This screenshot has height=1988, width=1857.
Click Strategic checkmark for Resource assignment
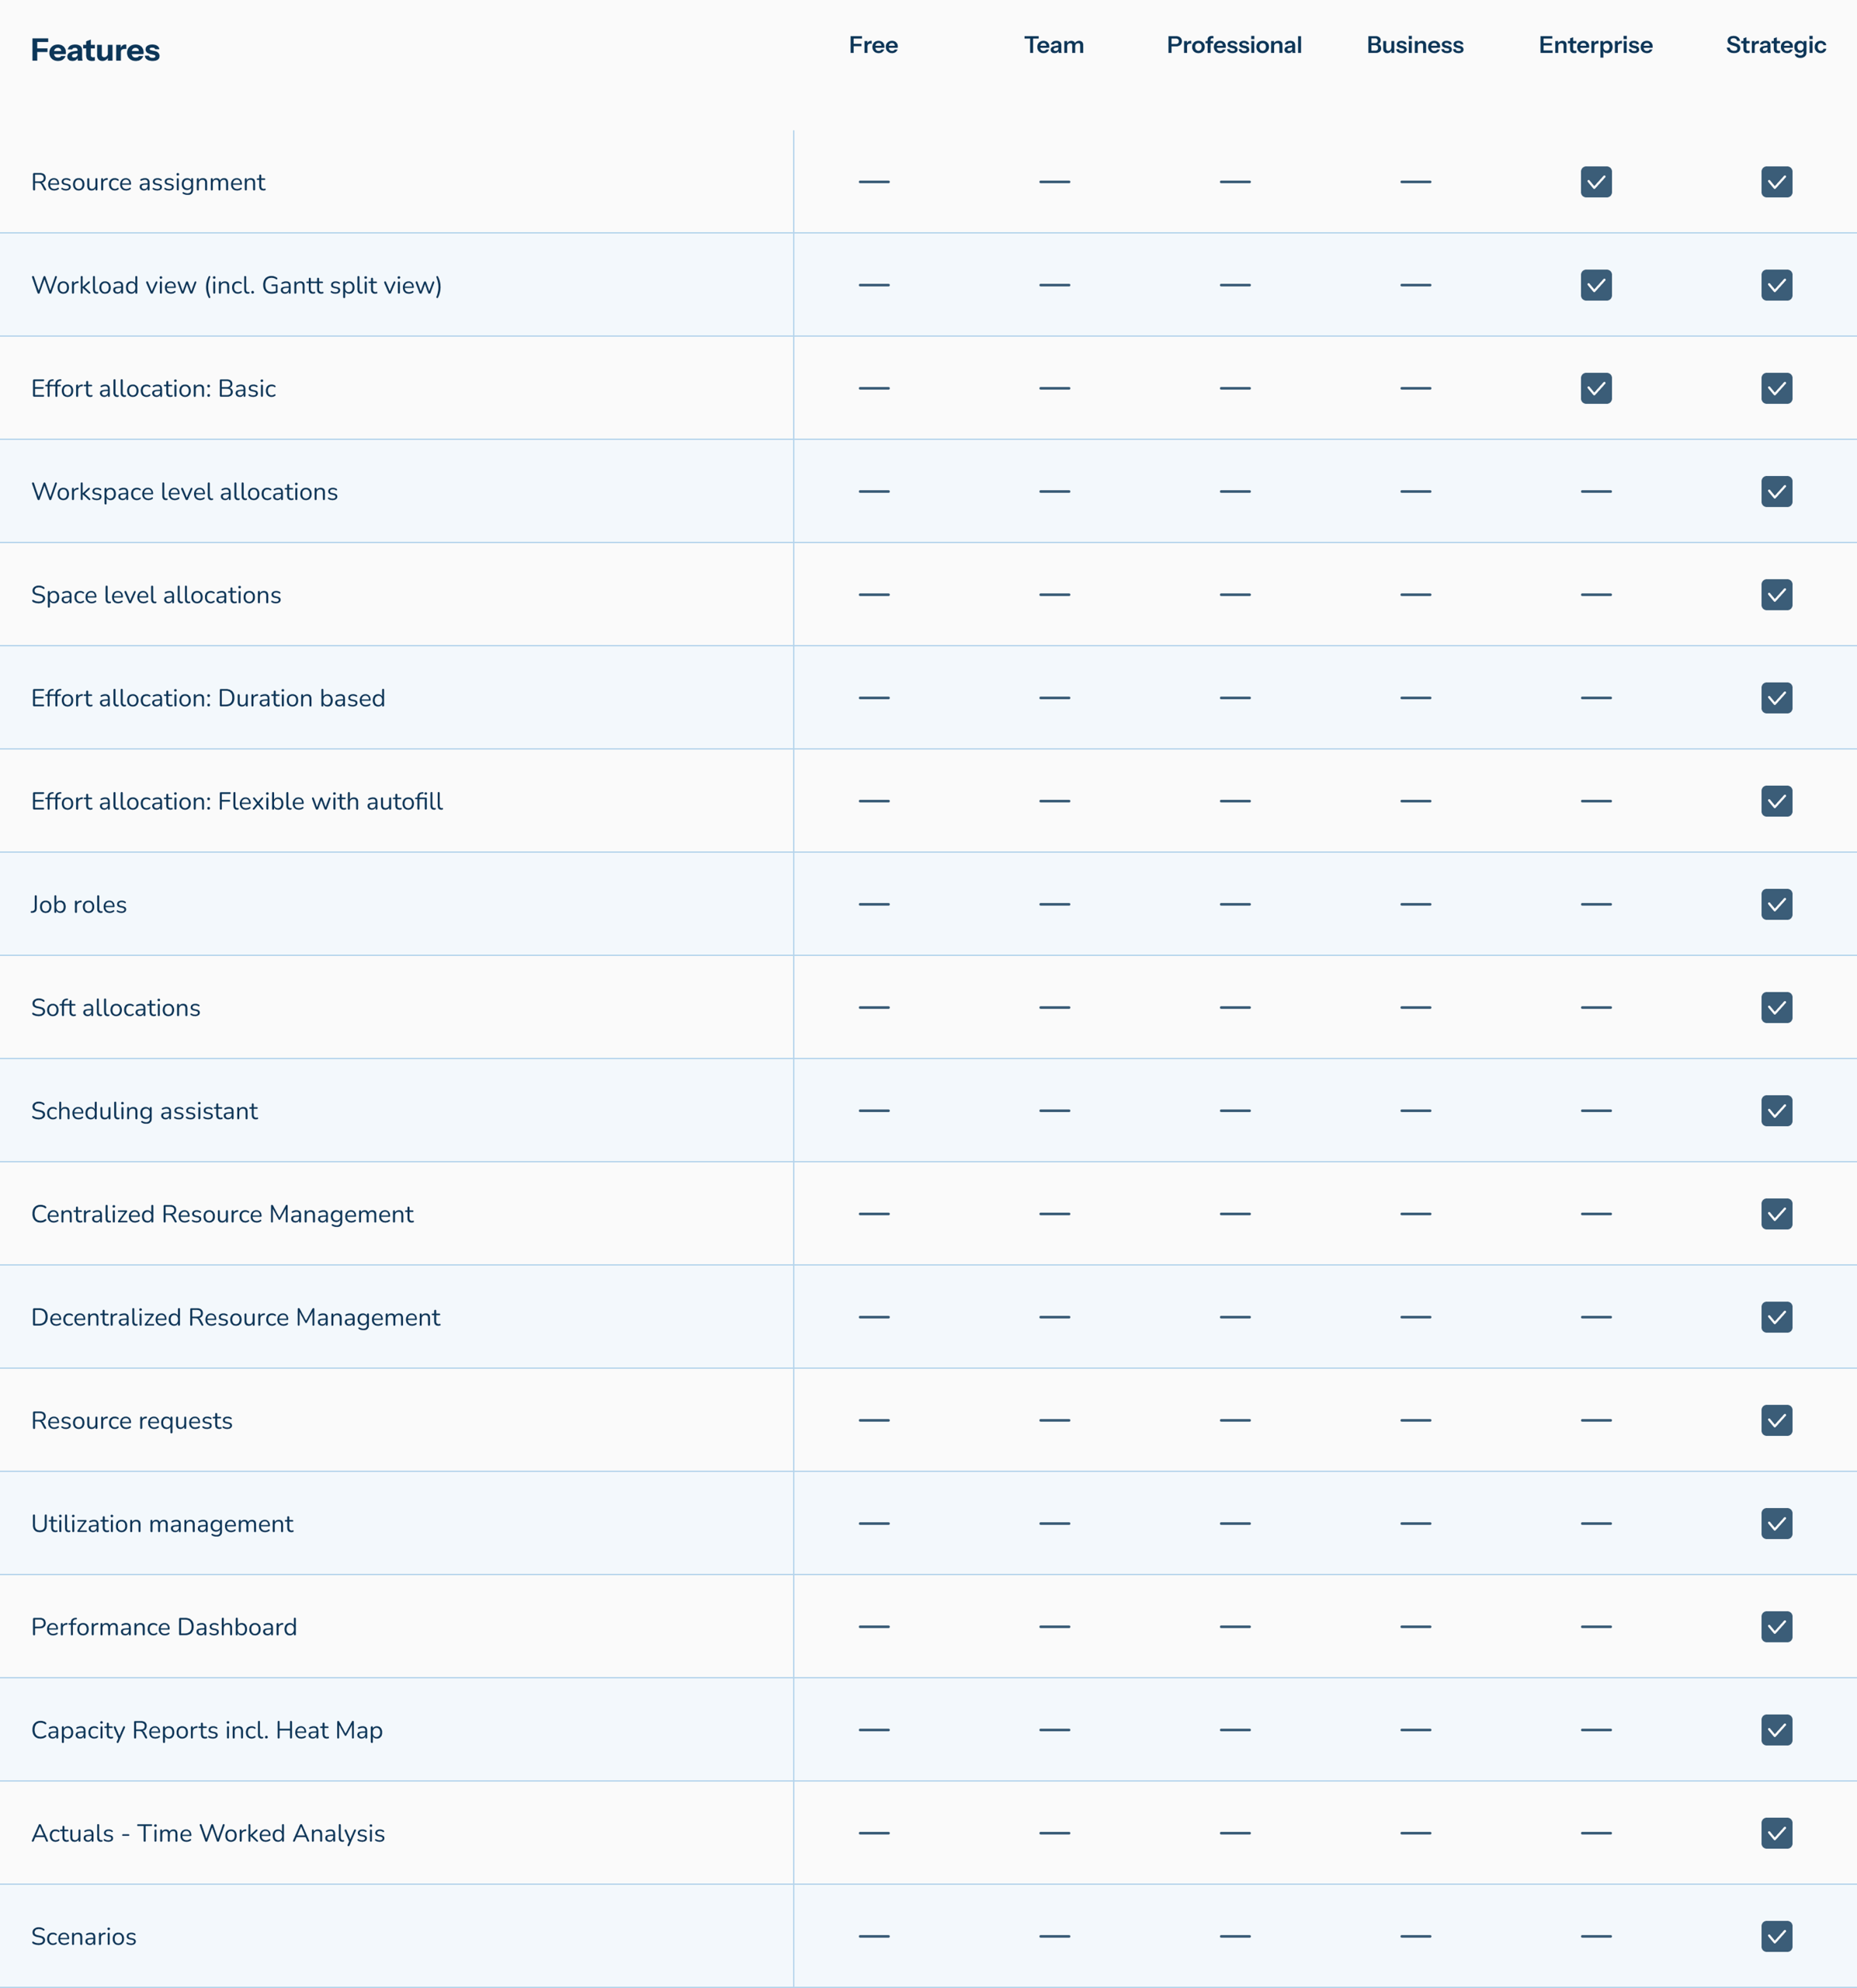[1776, 182]
